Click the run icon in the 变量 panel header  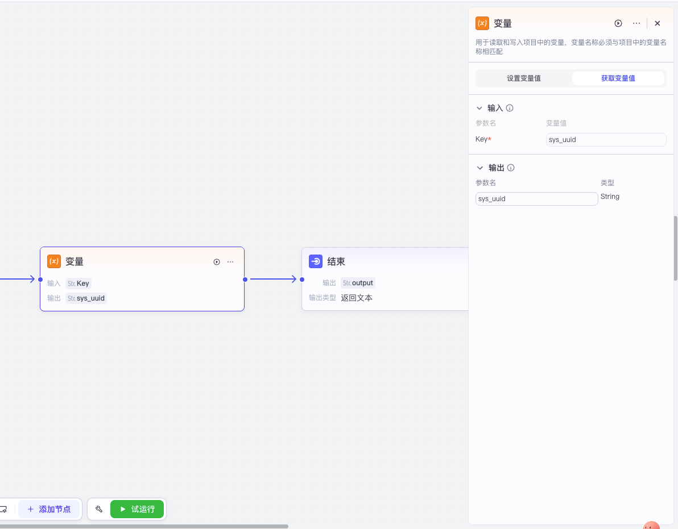tap(618, 23)
